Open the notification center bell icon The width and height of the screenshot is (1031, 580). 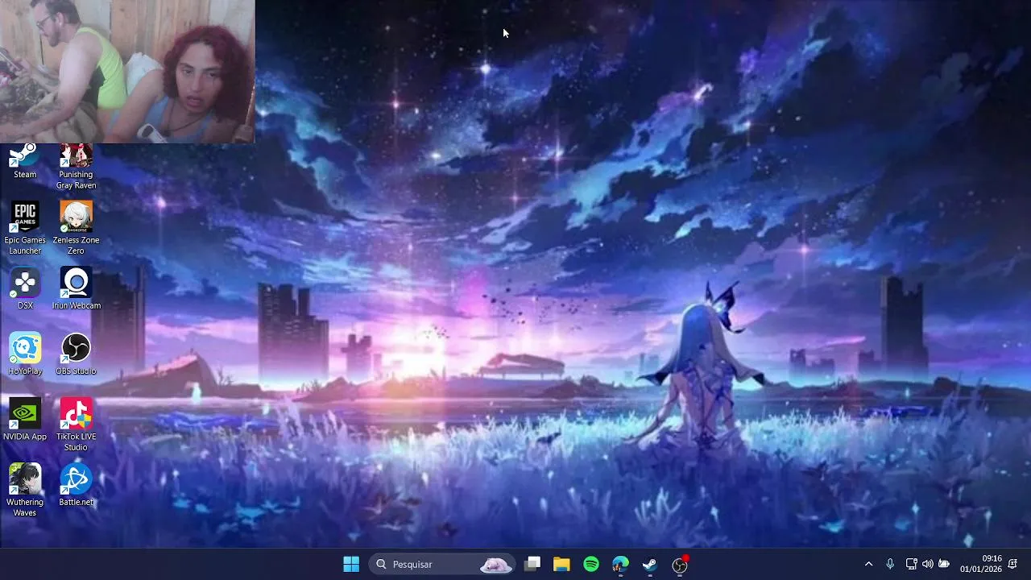tap(1012, 564)
